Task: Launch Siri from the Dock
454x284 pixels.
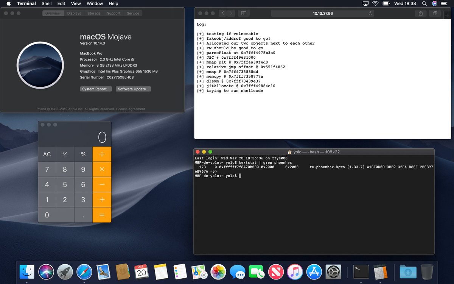Action: coord(46,272)
